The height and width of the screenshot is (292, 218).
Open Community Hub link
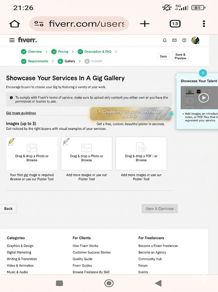(150, 259)
